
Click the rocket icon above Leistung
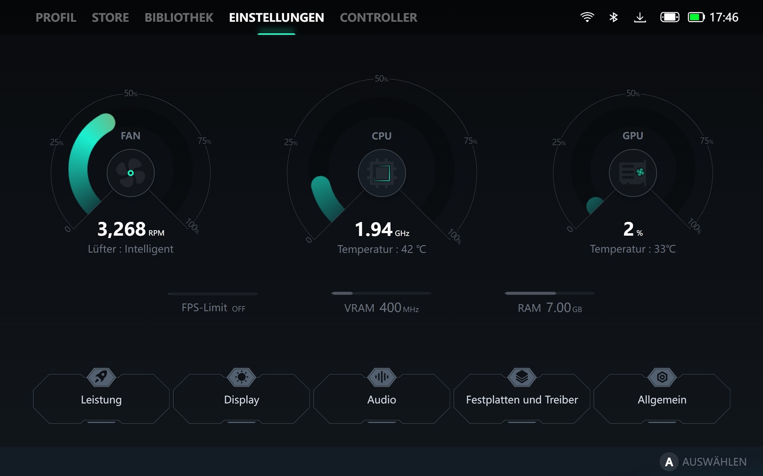(101, 377)
